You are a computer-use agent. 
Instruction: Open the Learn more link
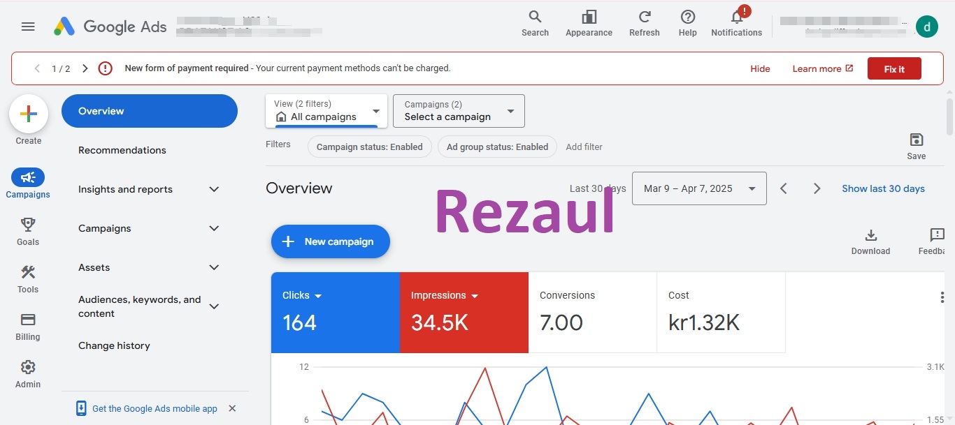pyautogui.click(x=823, y=68)
